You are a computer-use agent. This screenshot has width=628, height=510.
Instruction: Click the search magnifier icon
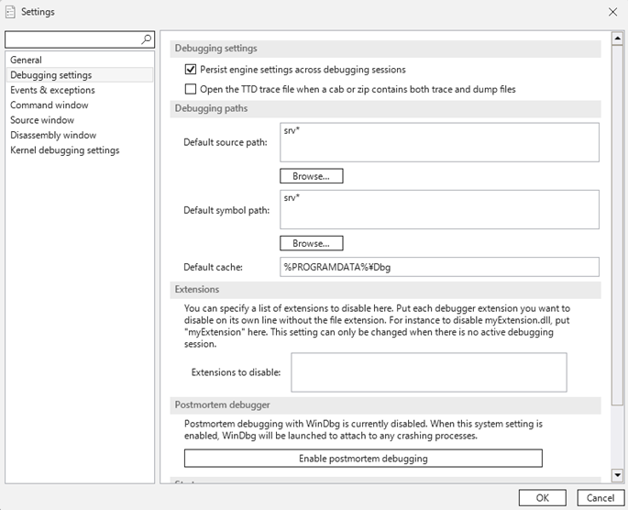tap(147, 39)
